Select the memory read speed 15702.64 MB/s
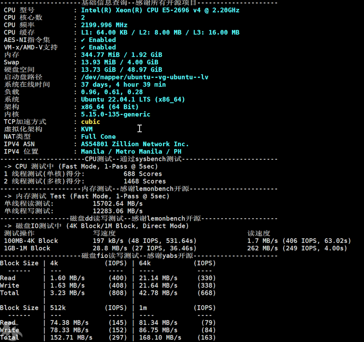This screenshot has width=364, height=342. [118, 204]
